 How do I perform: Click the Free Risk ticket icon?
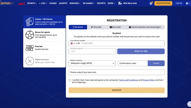30,48
